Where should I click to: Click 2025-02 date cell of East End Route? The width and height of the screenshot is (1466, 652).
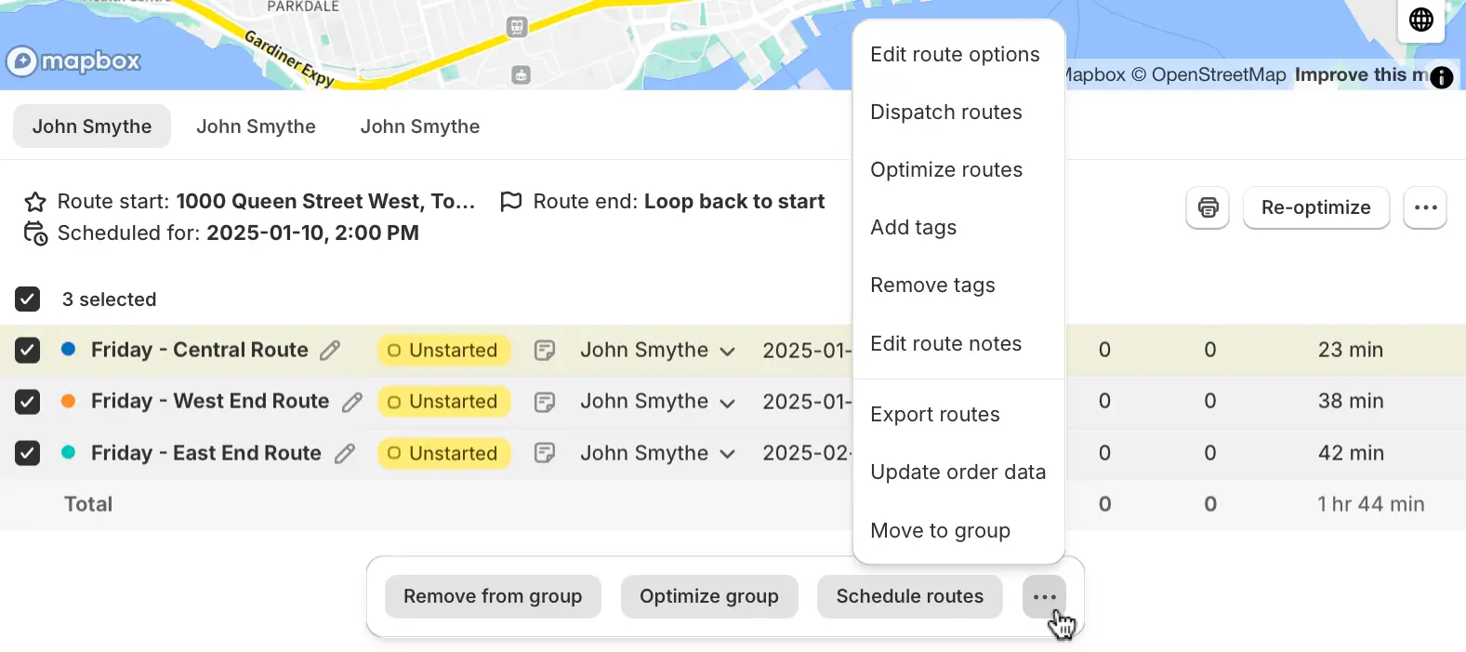807,454
